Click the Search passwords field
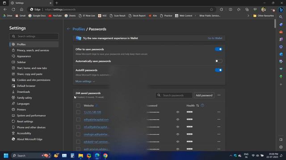This screenshot has width=286, height=160. click(174, 95)
